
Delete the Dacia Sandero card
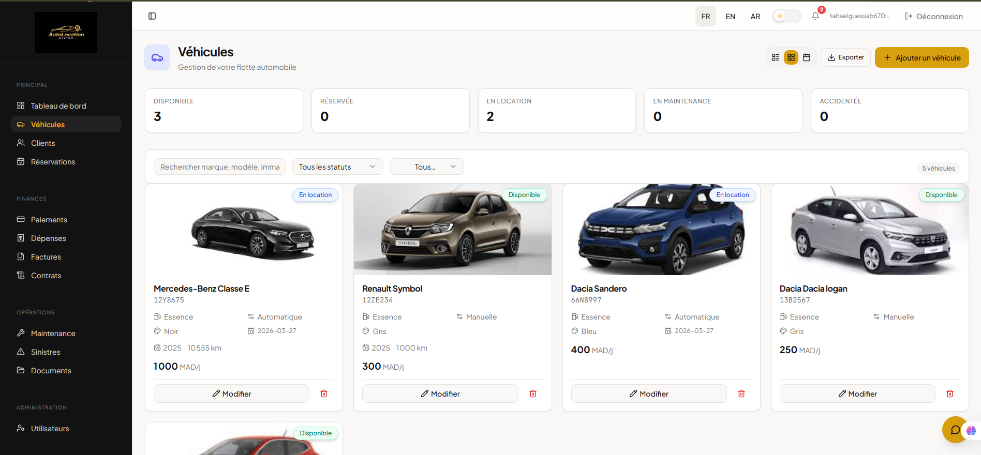coord(741,393)
